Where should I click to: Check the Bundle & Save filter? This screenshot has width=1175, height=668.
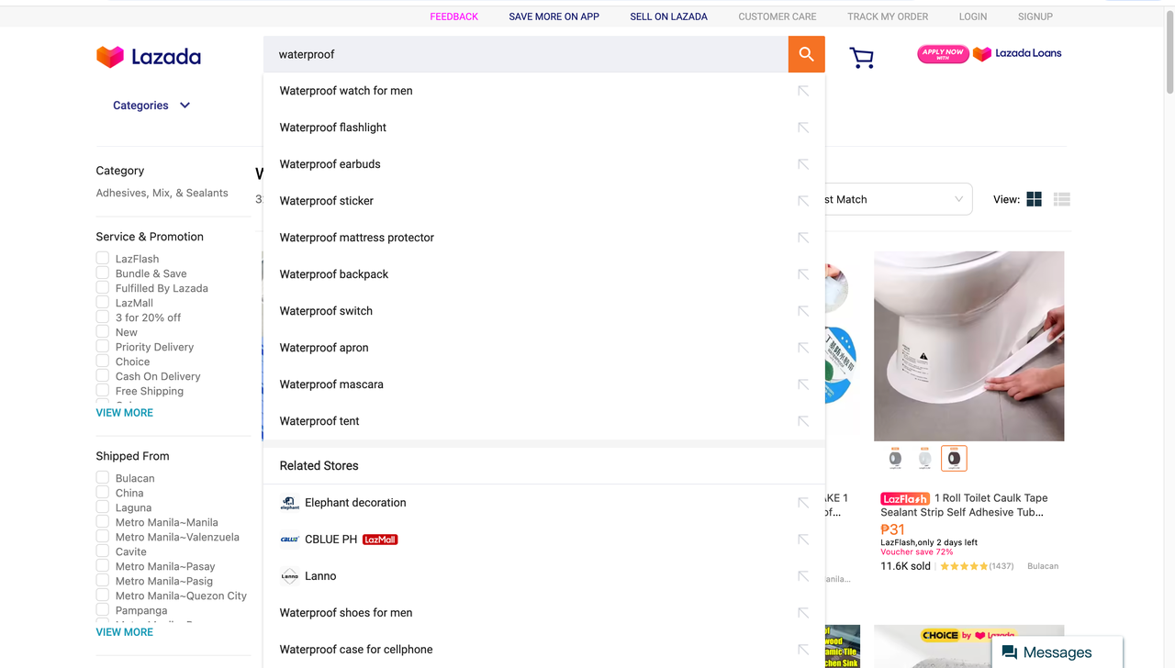click(x=103, y=273)
